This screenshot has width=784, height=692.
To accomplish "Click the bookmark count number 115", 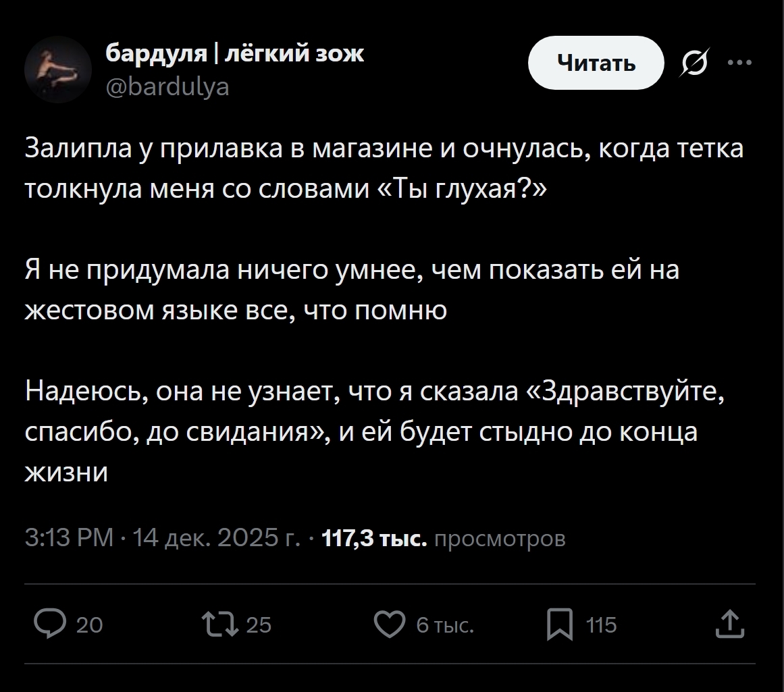I will tap(601, 625).
